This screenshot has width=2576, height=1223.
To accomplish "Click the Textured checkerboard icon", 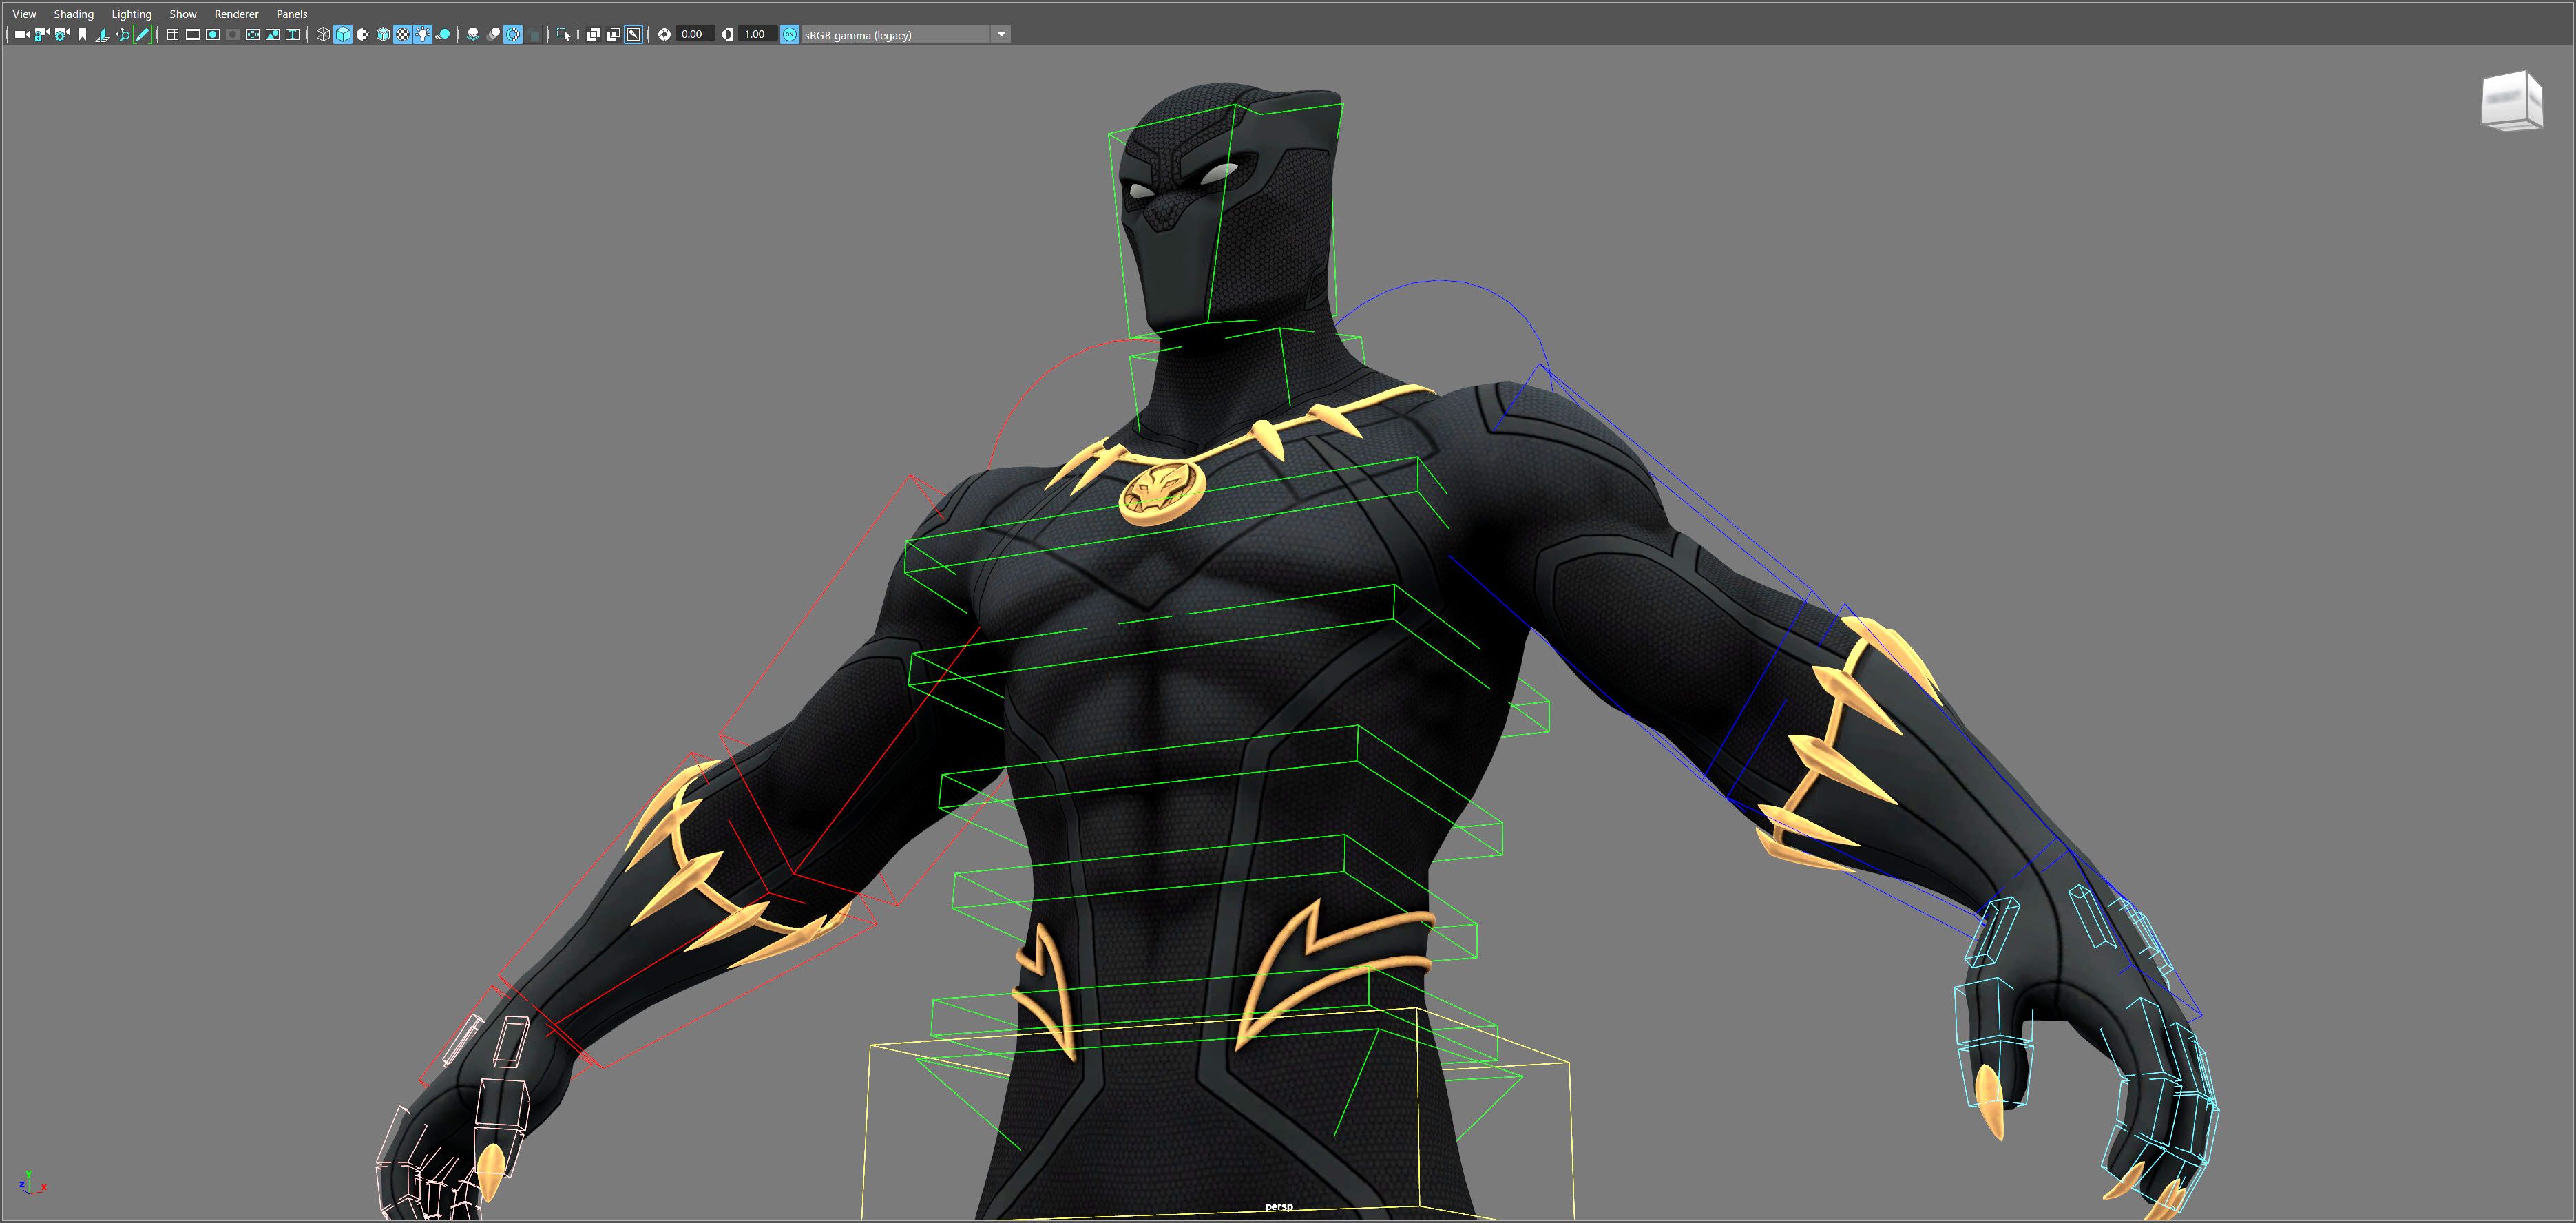I will point(403,34).
